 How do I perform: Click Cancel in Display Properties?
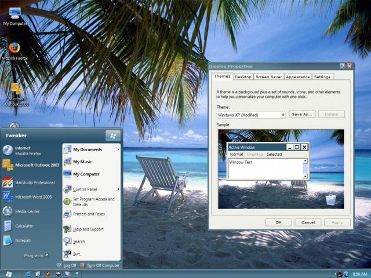point(308,222)
